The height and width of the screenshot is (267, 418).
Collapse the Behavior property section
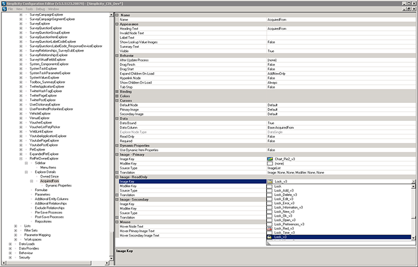[x=117, y=56]
